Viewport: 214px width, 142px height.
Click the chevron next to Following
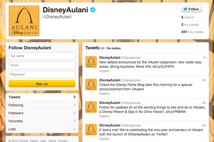[75, 105]
